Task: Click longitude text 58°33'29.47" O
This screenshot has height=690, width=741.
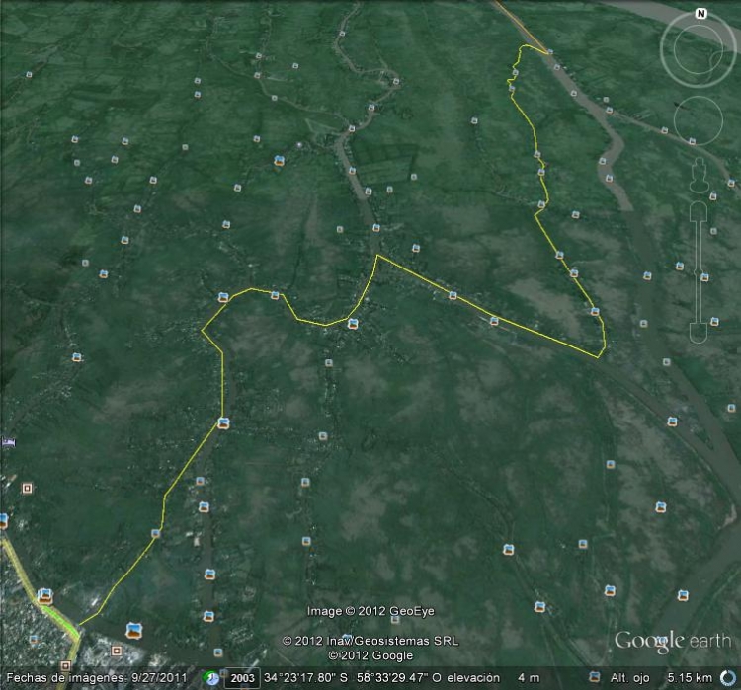Action: (399, 678)
